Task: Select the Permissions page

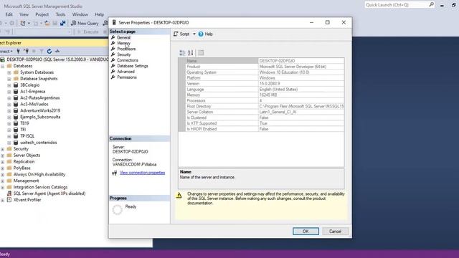Action: [127, 77]
